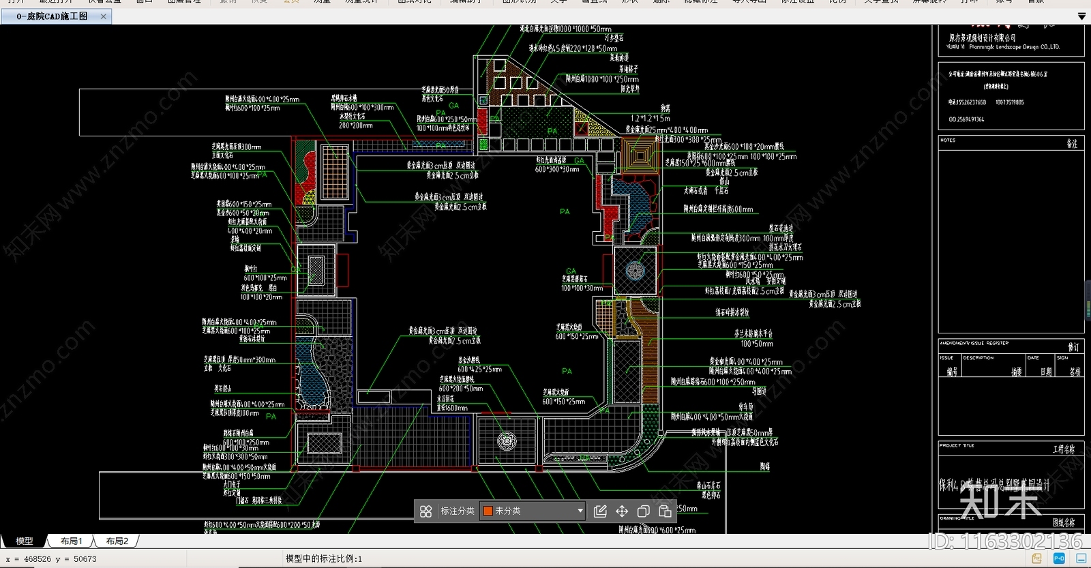Click the paste clipboard icon
Screen dimensions: 1091x568
pyautogui.click(x=665, y=511)
